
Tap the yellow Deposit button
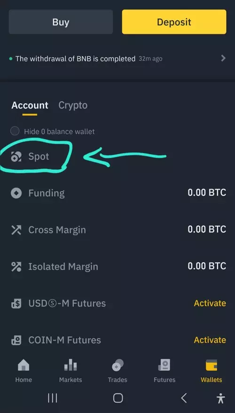[x=174, y=22]
